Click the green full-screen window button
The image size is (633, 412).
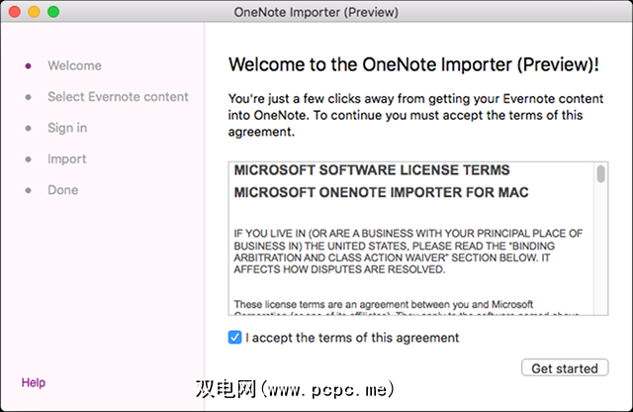tap(53, 11)
